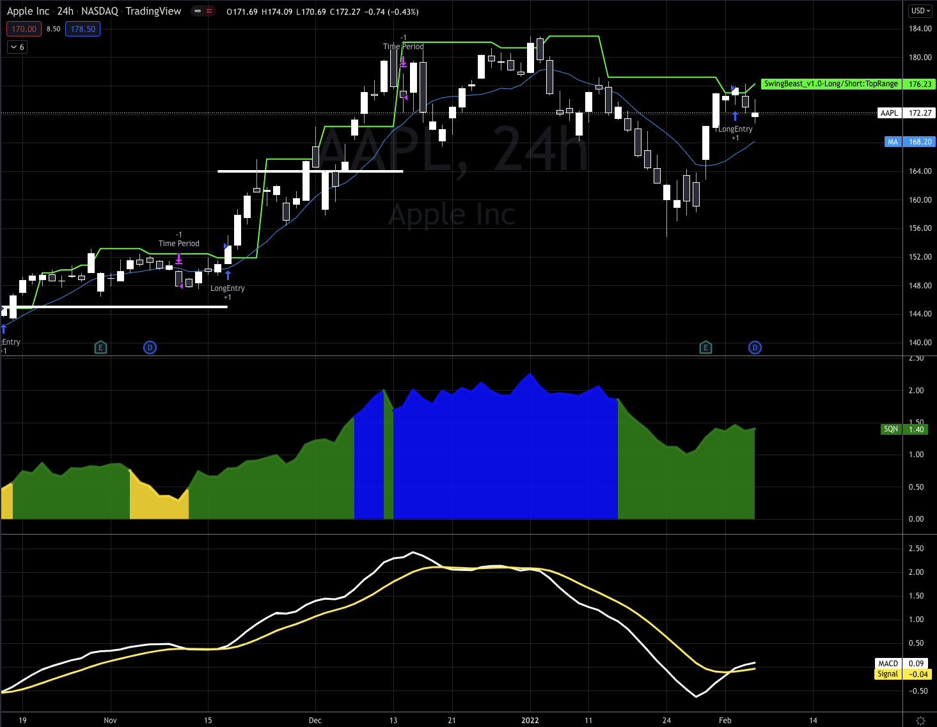Click the blue 168.20 MA value tag
The height and width of the screenshot is (727, 937).
pos(920,142)
